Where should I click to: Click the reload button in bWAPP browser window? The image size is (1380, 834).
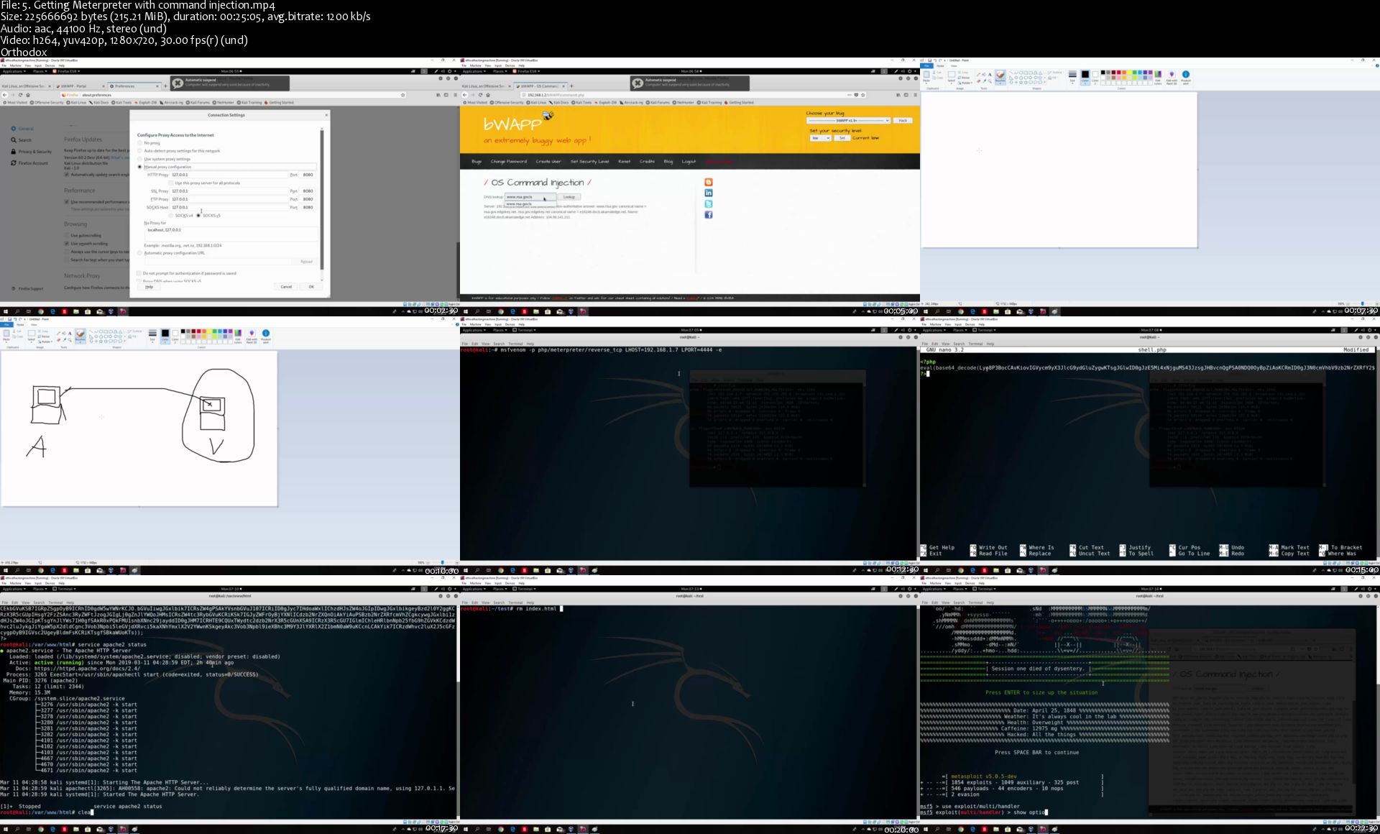(480, 95)
